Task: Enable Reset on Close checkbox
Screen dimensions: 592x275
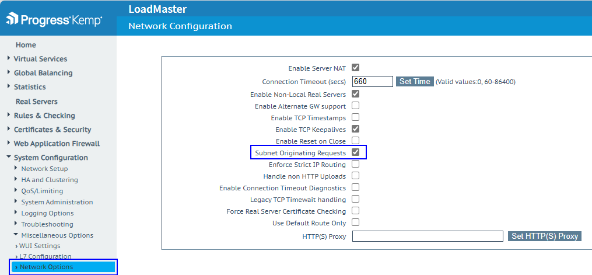Action: (x=355, y=141)
